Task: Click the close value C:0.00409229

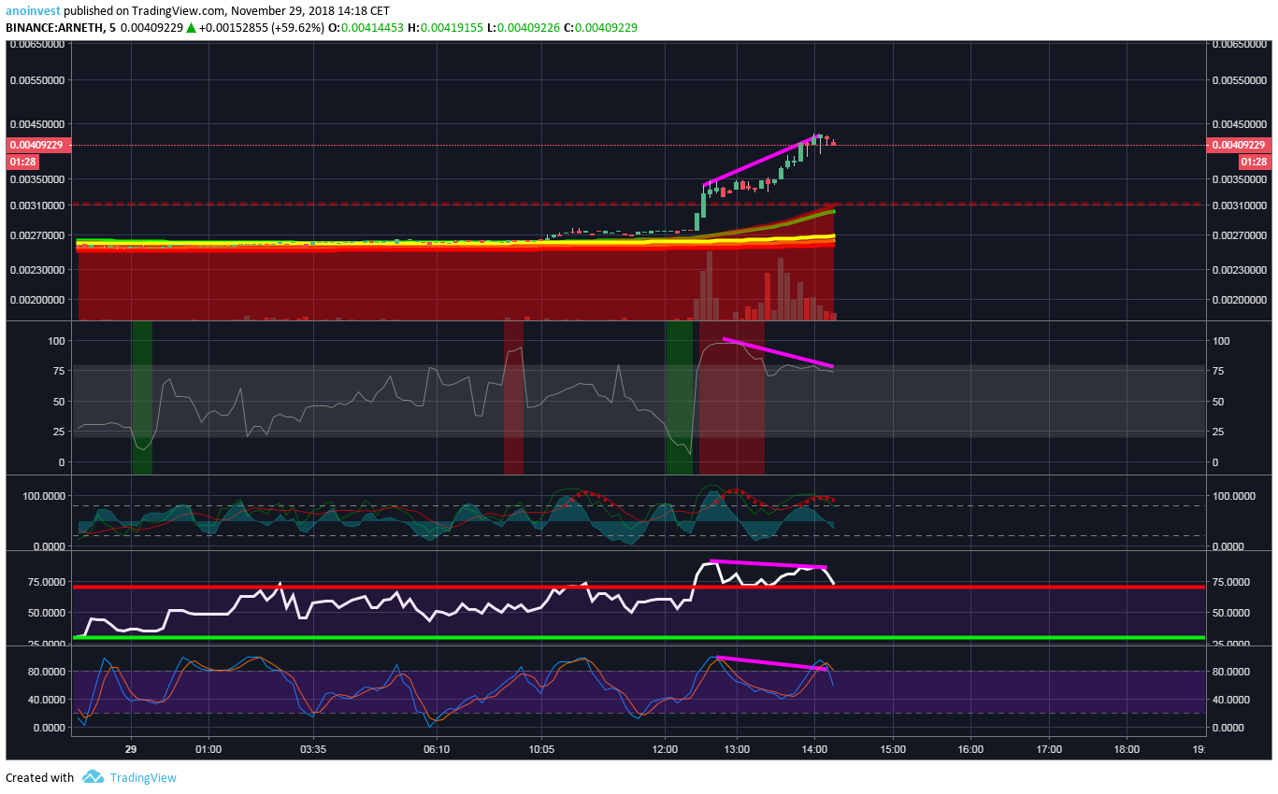Action: pyautogui.click(x=601, y=27)
